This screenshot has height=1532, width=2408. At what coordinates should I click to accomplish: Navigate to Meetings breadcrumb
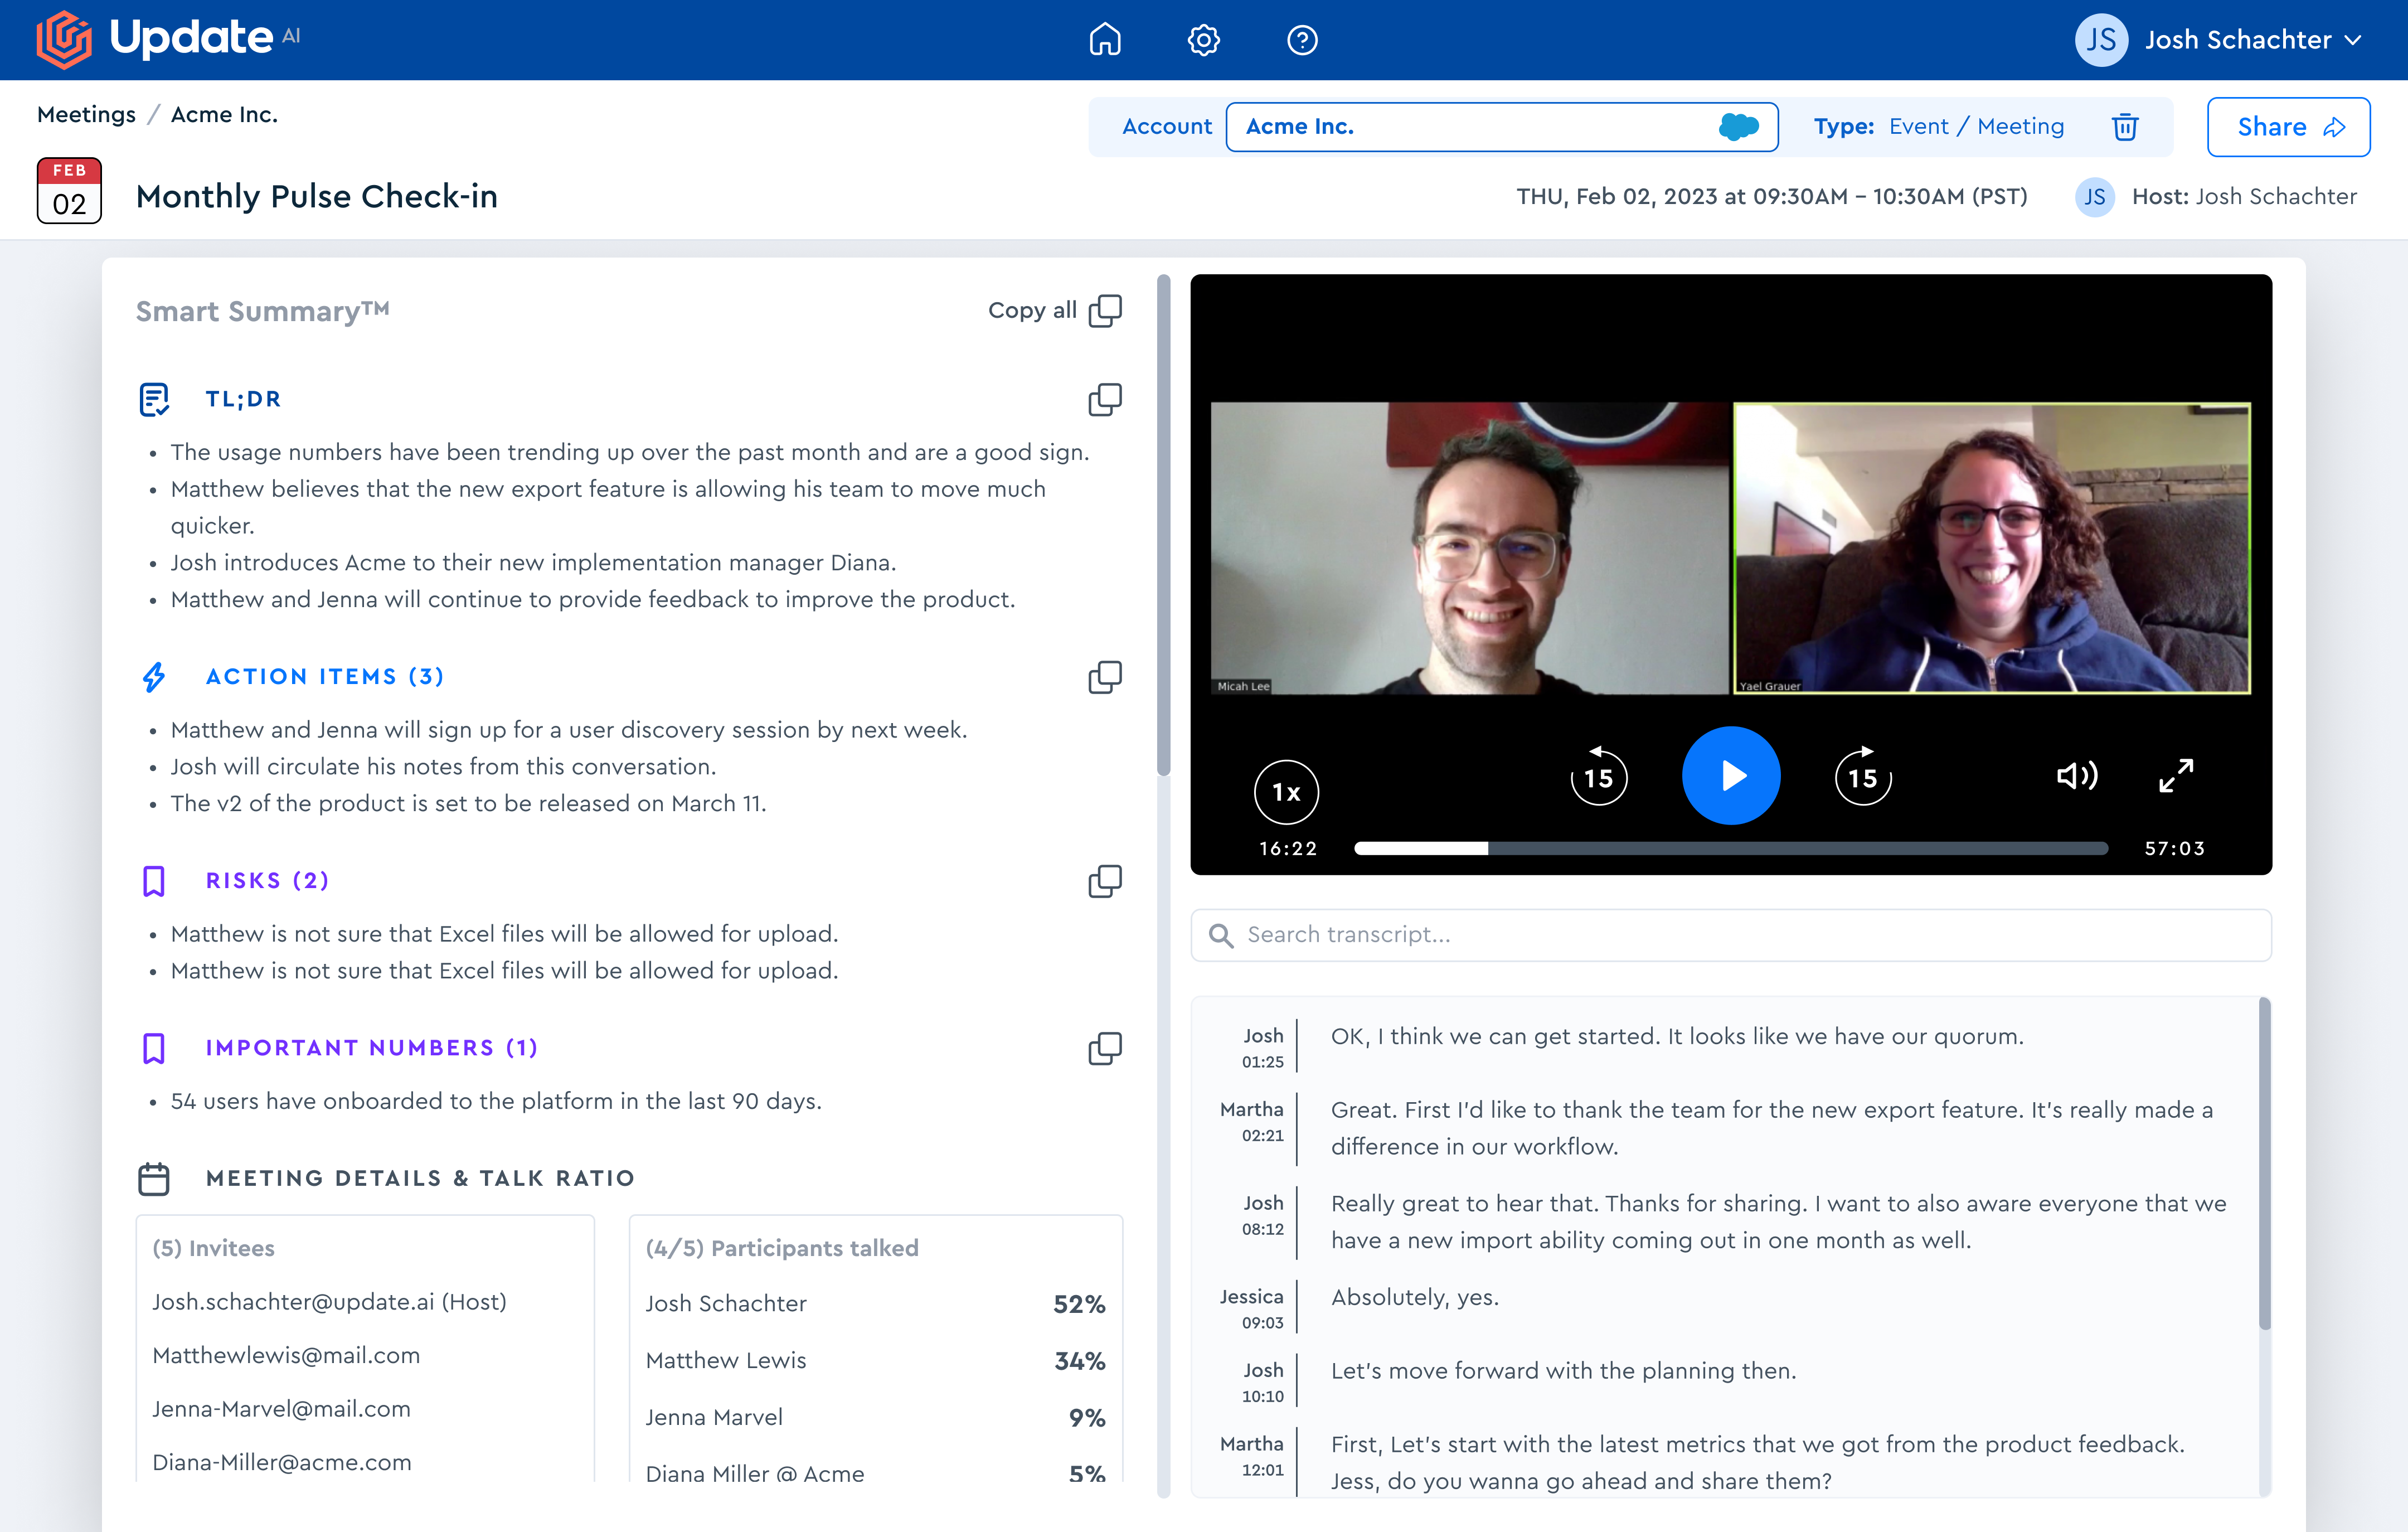[86, 115]
